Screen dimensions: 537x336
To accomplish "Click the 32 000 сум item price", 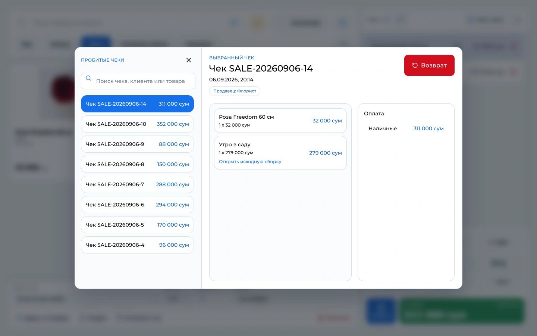I will pyautogui.click(x=327, y=121).
